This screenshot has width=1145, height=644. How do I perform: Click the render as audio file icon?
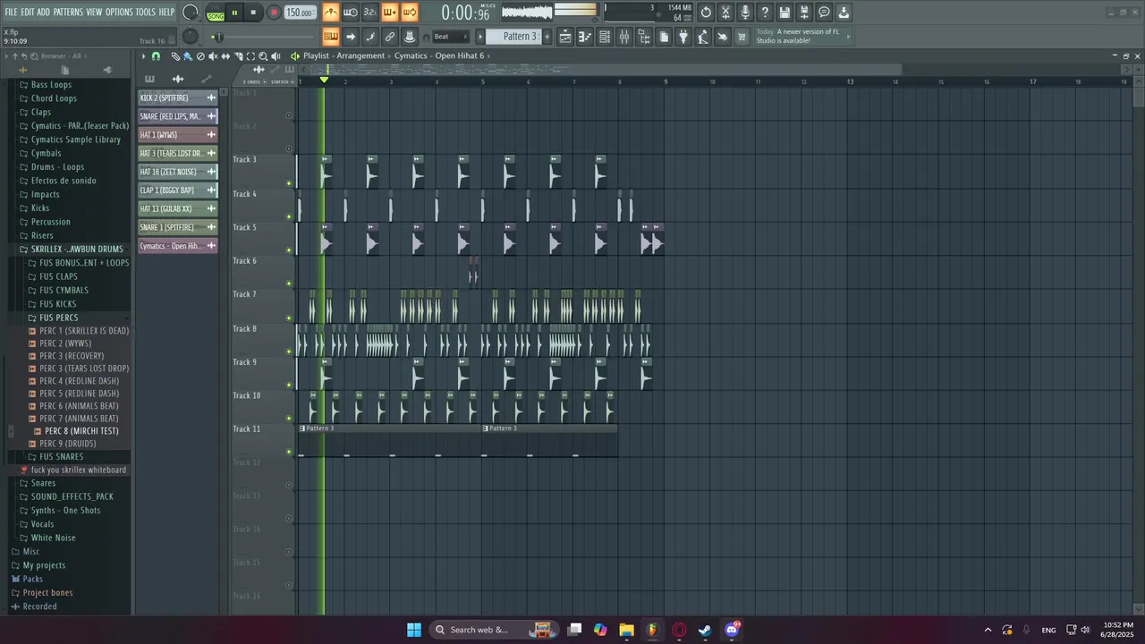(x=804, y=13)
